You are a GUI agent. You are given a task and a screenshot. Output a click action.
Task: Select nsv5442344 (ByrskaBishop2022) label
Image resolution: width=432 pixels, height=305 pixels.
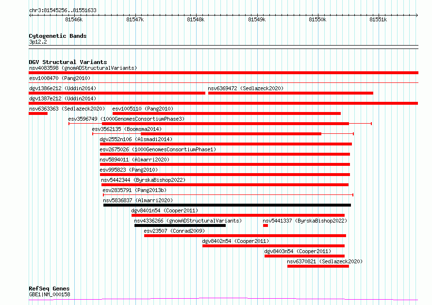click(x=143, y=180)
